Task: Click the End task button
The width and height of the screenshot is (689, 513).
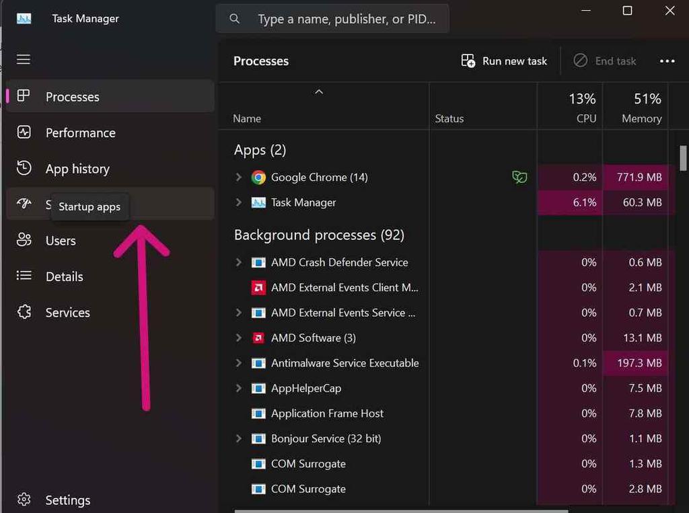Action: coord(604,61)
